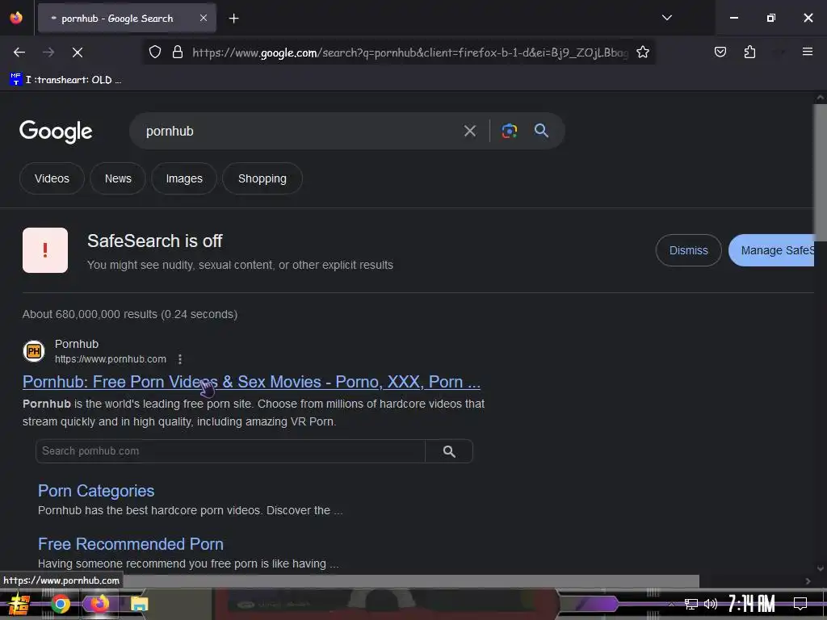Screen dimensions: 827x620
Task: Click the site search magnifier button
Action: 449,451
